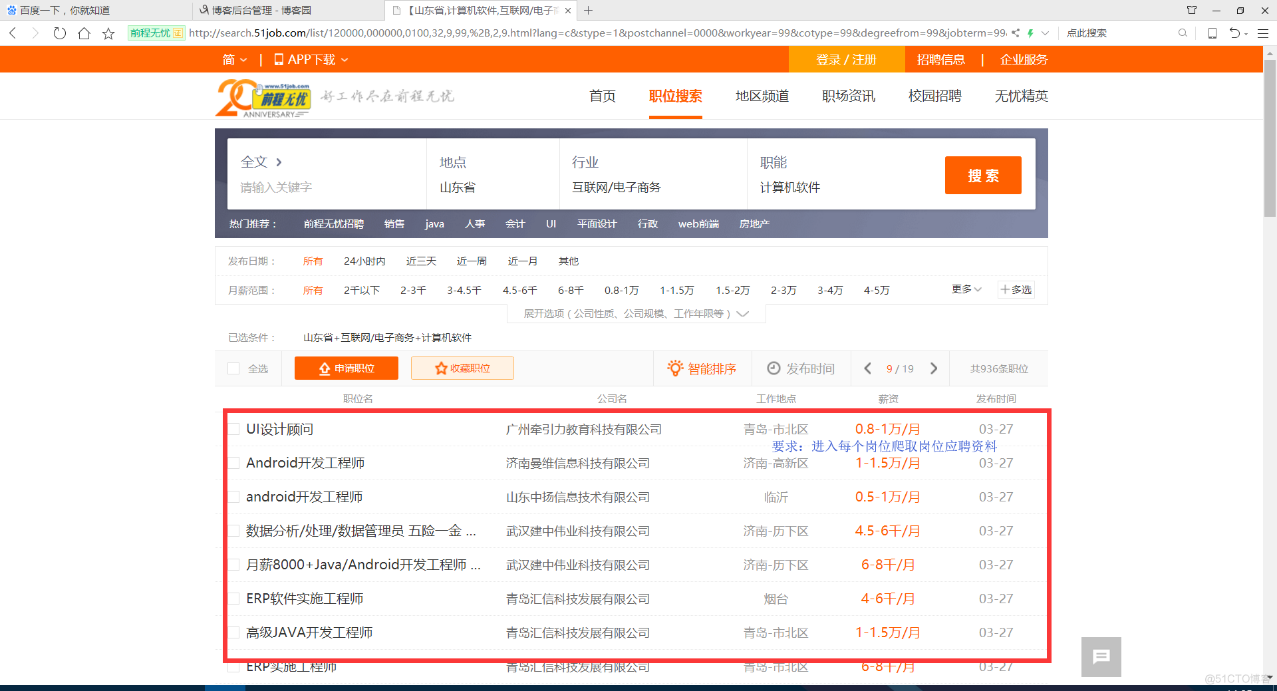Click 收藏职位 favorite button
The height and width of the screenshot is (691, 1277).
point(462,368)
